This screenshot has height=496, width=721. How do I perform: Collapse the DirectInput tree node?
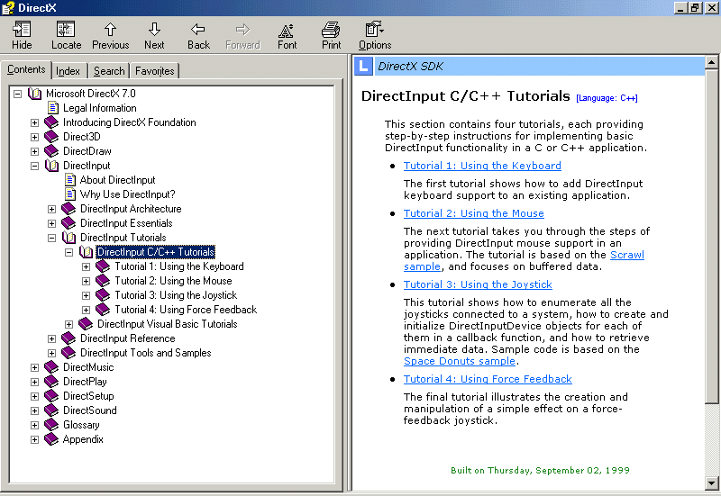pyautogui.click(x=35, y=166)
